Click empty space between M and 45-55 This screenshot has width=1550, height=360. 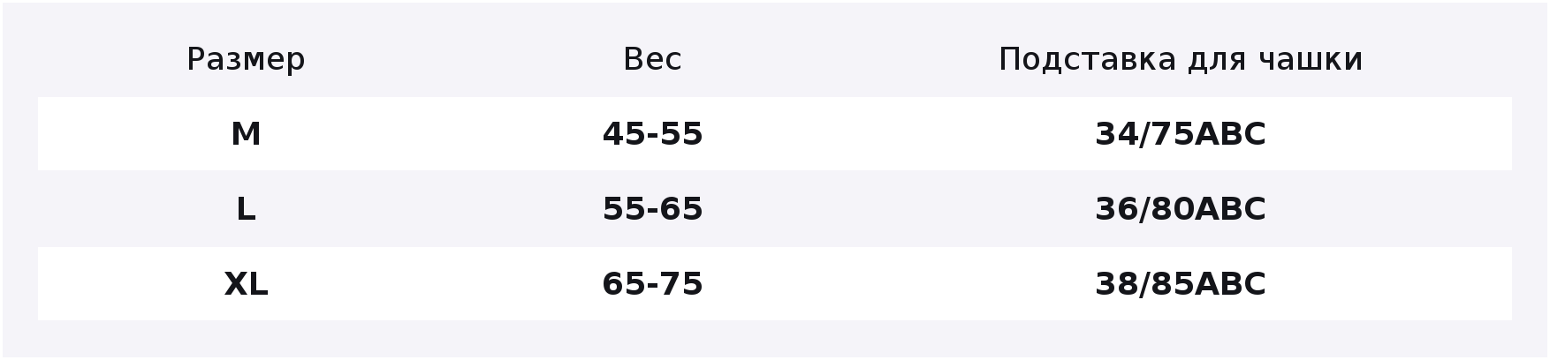click(x=431, y=134)
